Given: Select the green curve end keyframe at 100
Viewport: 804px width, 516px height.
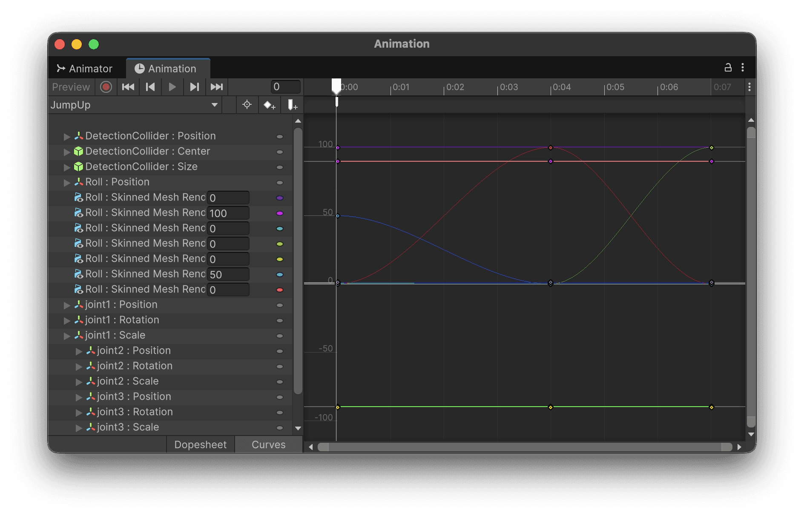Looking at the screenshot, I should click(712, 148).
